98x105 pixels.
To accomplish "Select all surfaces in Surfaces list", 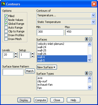I will (87, 39).
